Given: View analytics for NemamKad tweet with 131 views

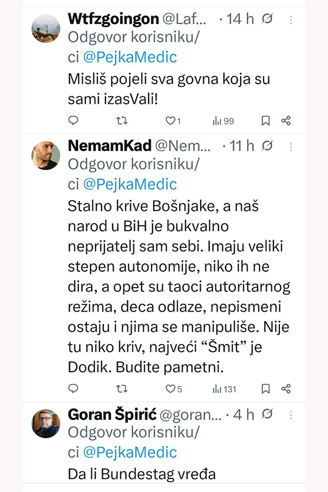Looking at the screenshot, I should (x=224, y=389).
